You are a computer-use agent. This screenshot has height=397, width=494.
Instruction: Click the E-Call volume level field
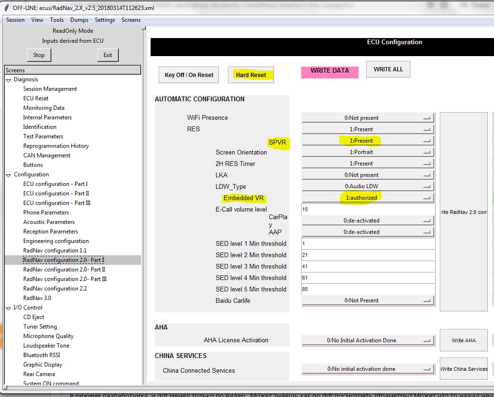point(368,209)
